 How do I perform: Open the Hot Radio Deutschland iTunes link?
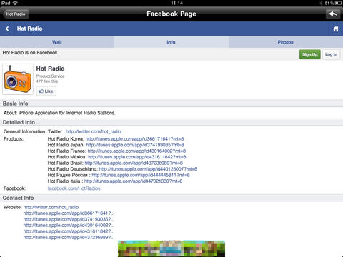coord(148,169)
